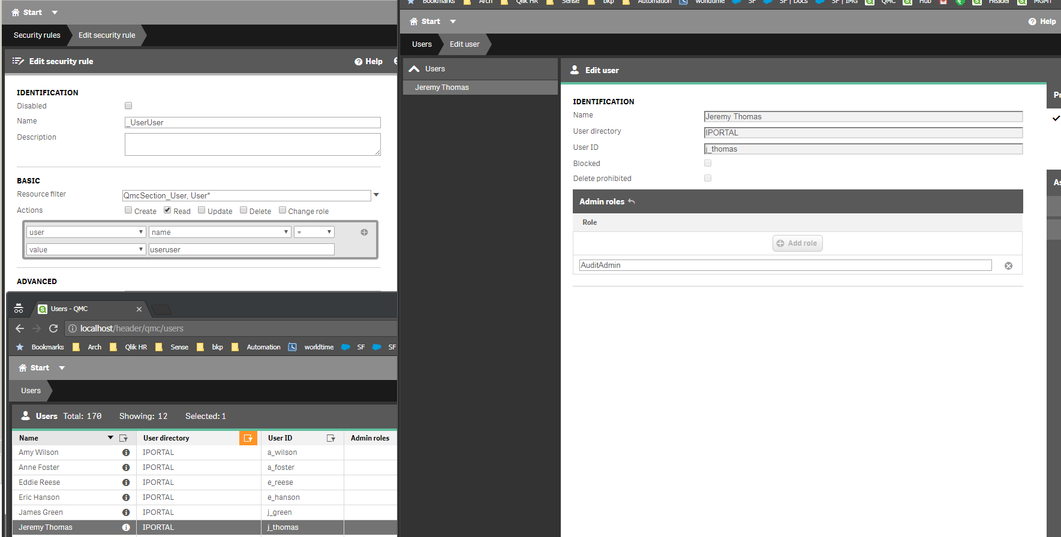Click the 'useruser' condition value field

[x=241, y=249]
